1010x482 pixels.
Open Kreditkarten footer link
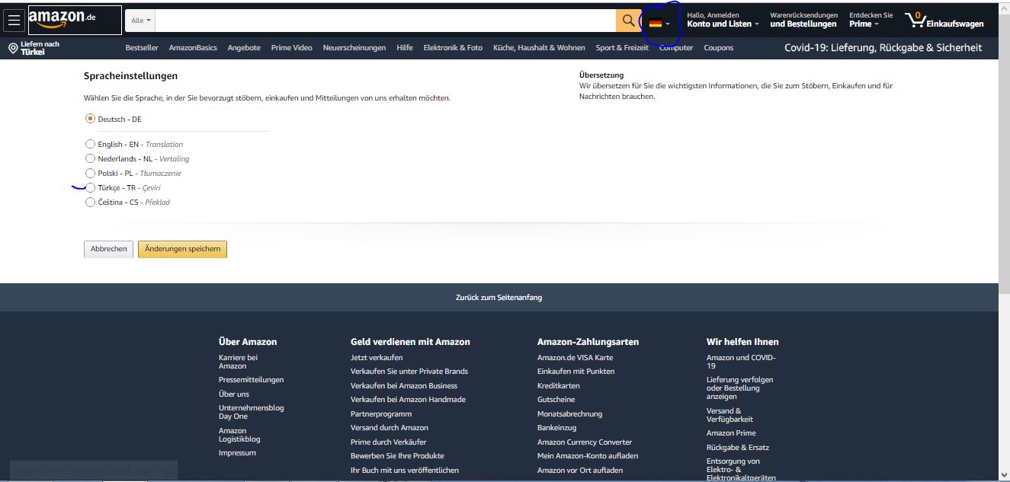click(x=559, y=386)
